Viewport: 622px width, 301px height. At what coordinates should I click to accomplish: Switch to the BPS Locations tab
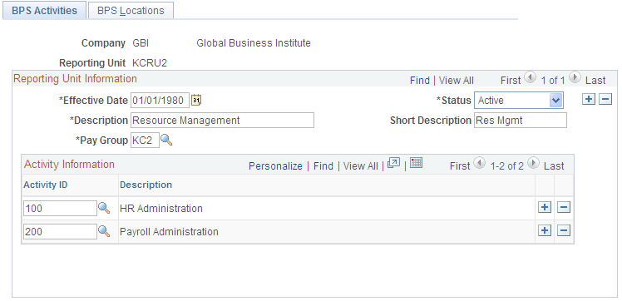[131, 11]
